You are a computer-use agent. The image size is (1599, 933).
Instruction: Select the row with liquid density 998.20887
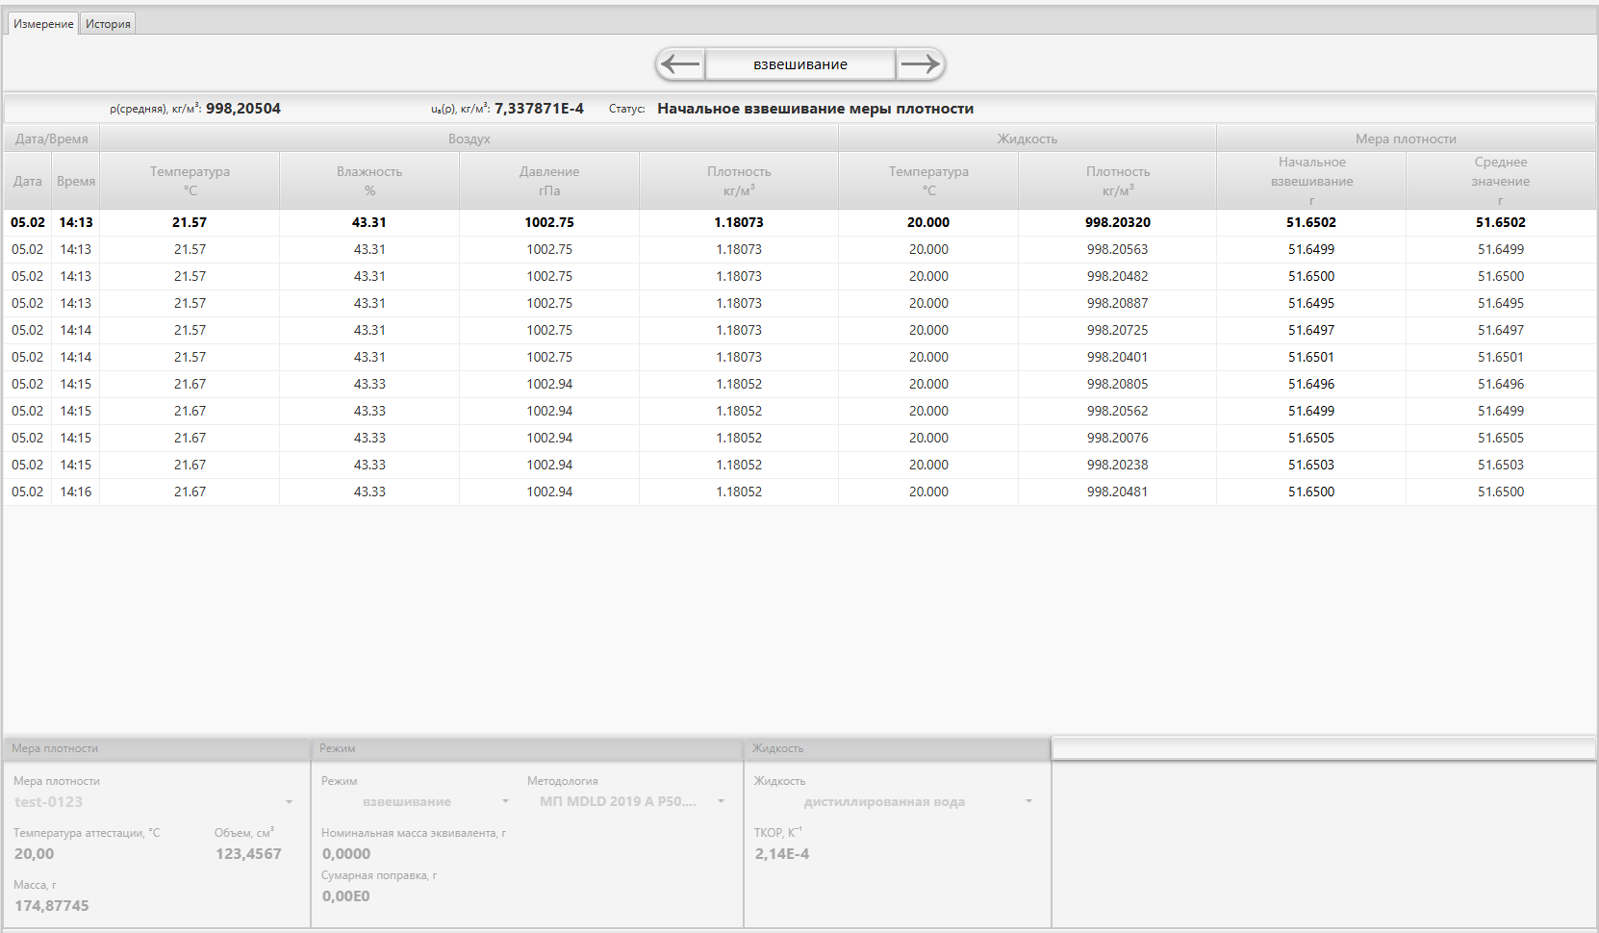[1117, 303]
